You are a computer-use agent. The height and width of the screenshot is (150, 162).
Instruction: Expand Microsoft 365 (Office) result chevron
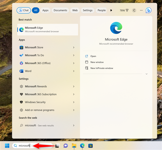[74, 63]
